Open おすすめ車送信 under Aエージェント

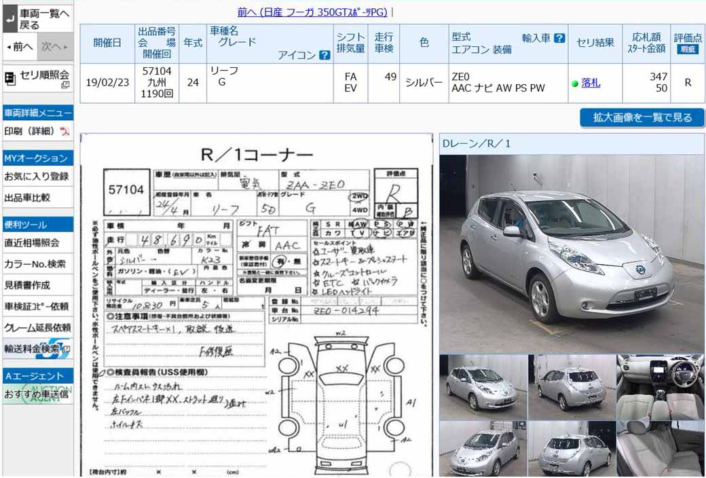tap(38, 394)
